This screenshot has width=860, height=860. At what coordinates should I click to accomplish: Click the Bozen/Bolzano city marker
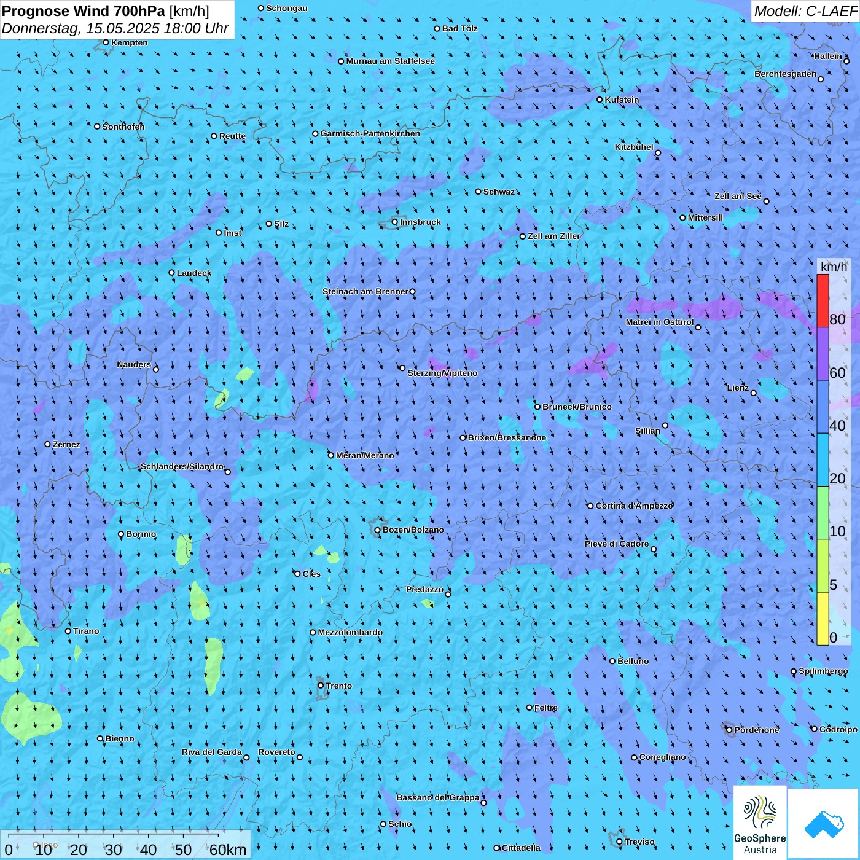pyautogui.click(x=378, y=530)
